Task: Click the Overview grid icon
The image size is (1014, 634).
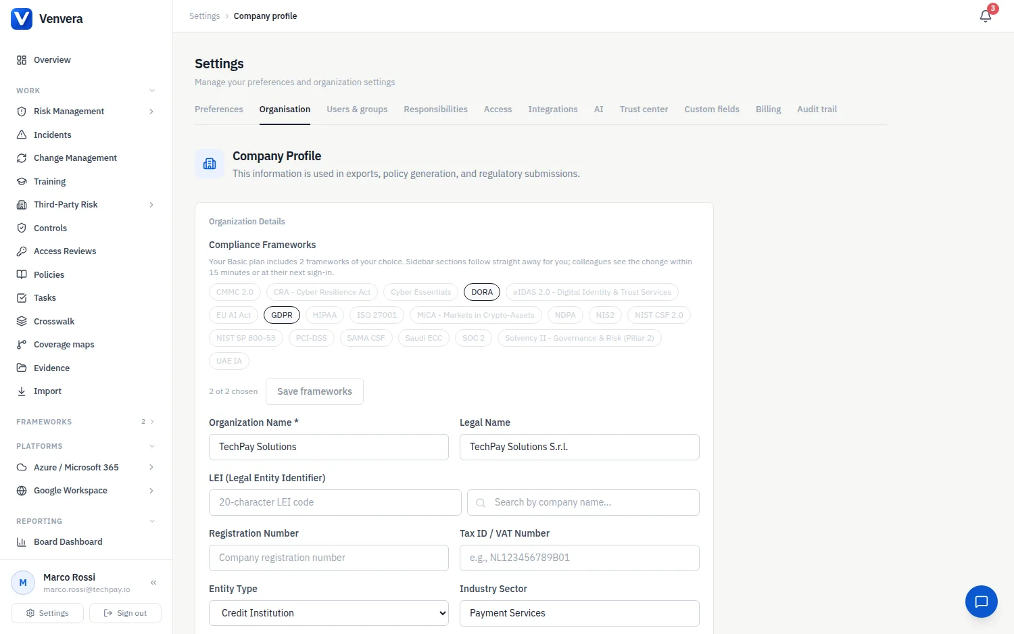Action: coord(22,60)
